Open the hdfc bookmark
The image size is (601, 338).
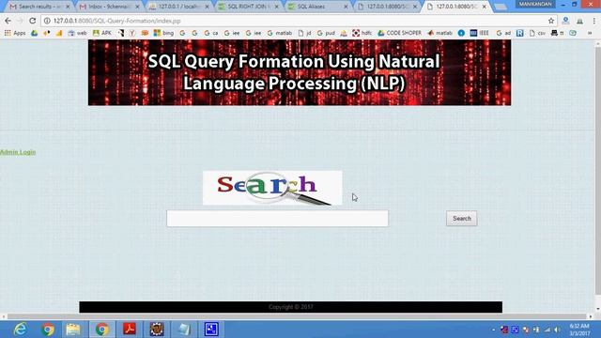click(x=362, y=33)
